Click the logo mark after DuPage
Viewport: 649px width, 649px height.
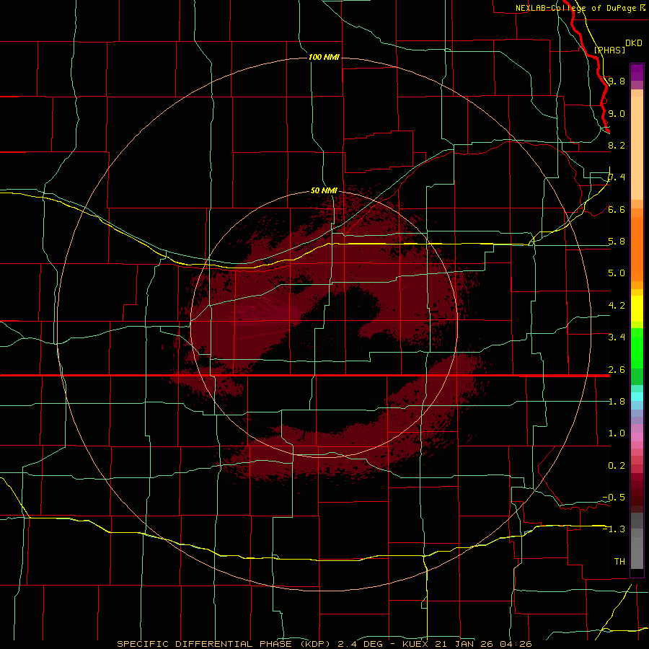tap(643, 7)
